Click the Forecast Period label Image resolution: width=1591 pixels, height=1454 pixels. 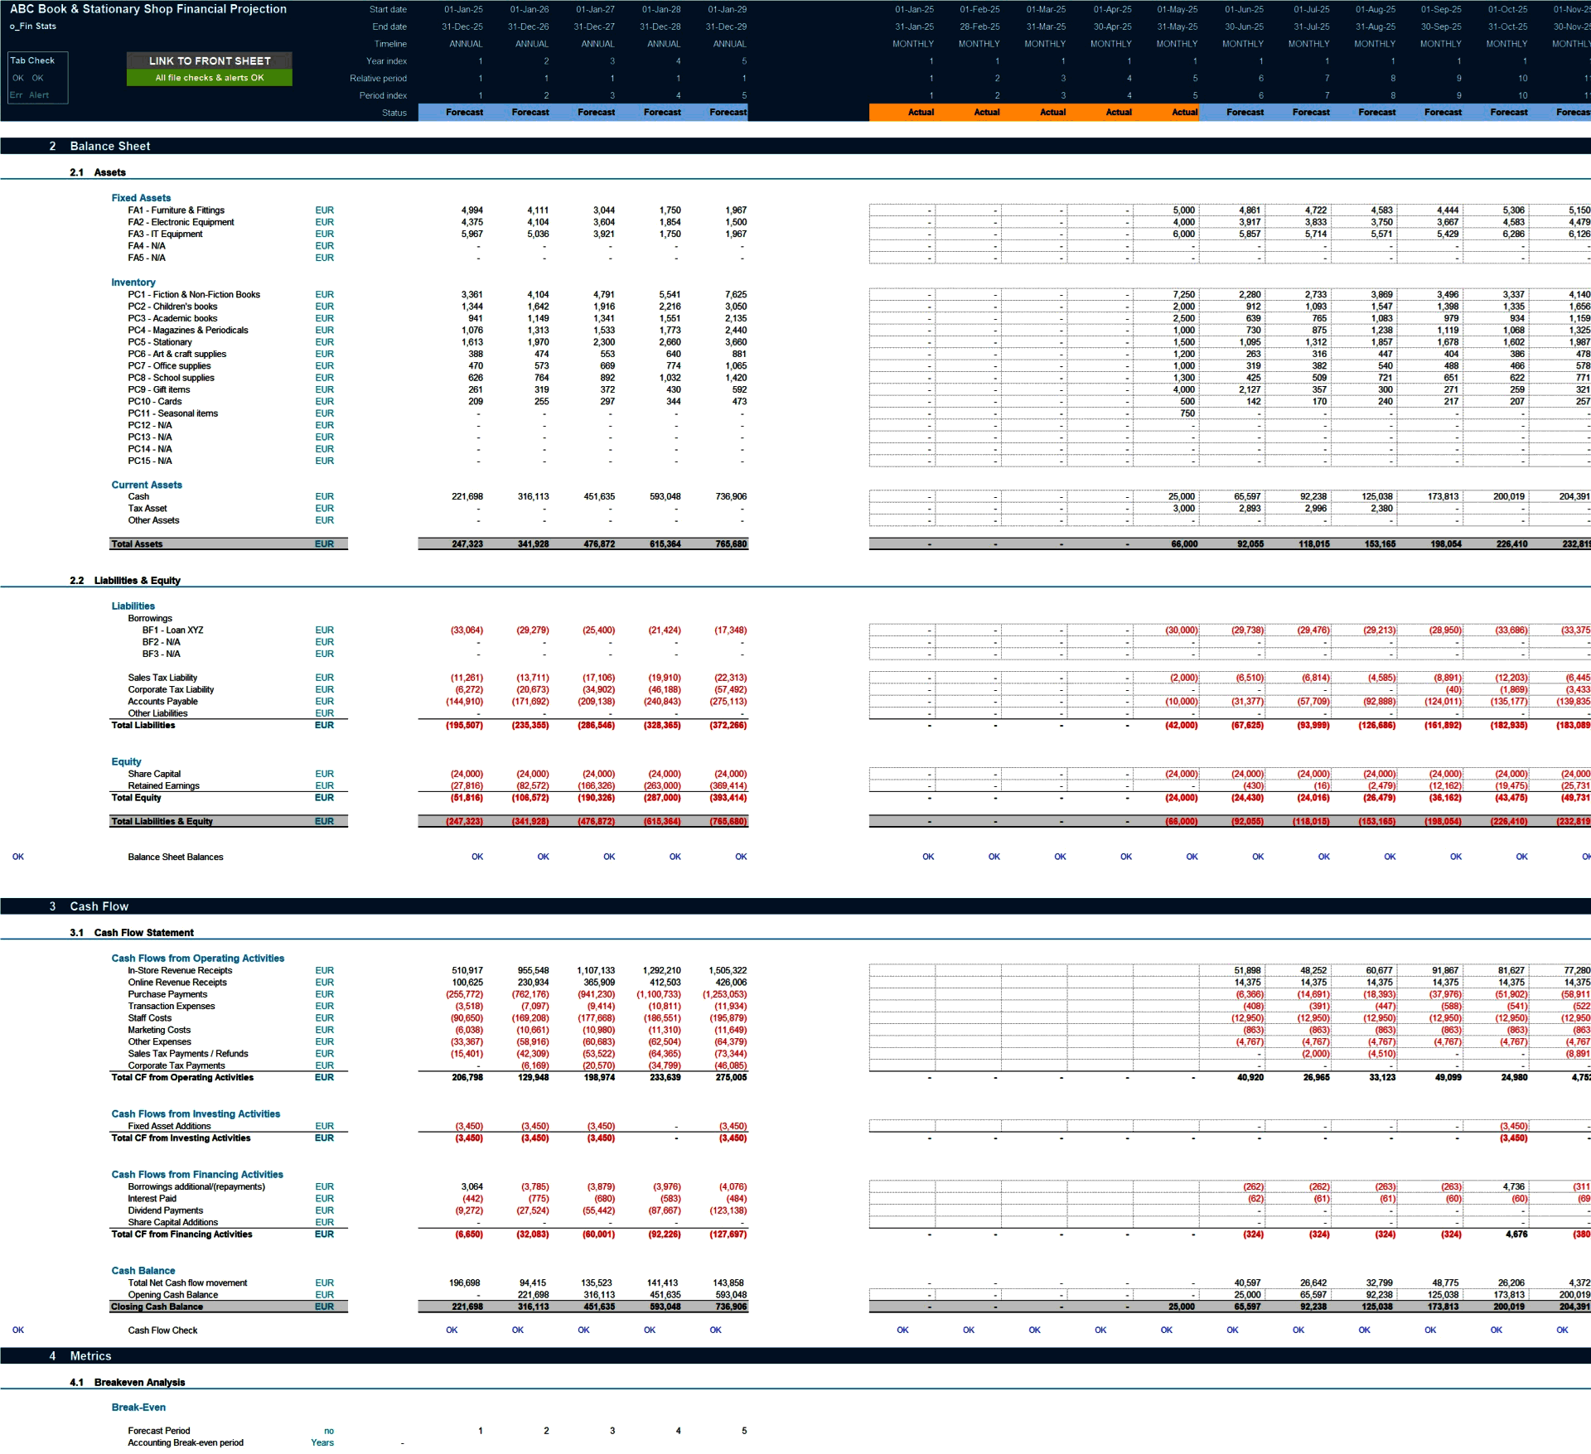click(159, 1431)
